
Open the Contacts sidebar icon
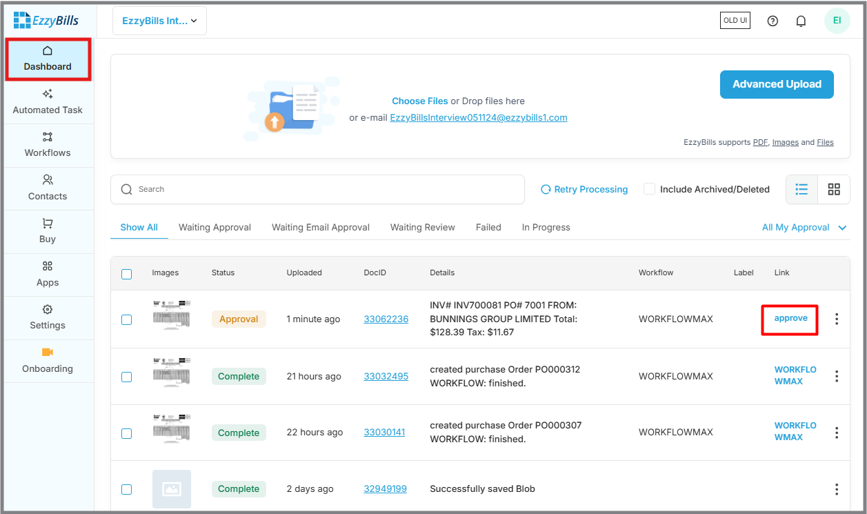click(x=48, y=180)
